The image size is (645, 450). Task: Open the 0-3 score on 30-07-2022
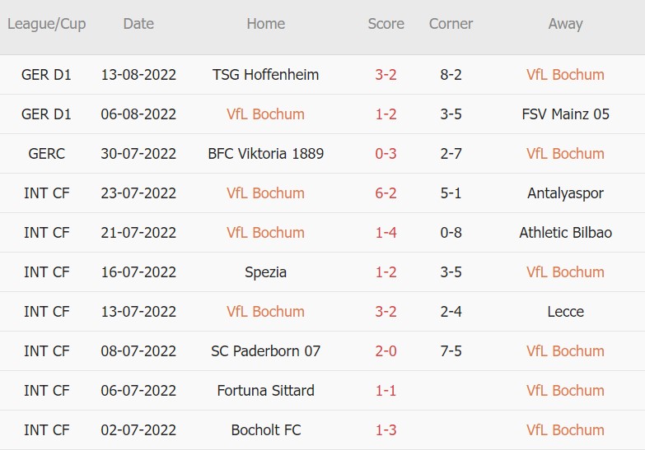point(386,154)
